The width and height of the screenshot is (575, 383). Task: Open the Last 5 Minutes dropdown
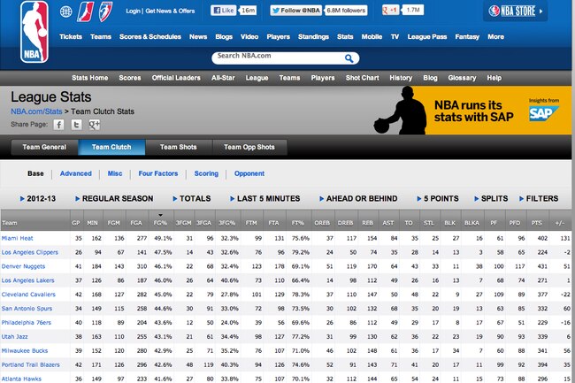pos(265,199)
